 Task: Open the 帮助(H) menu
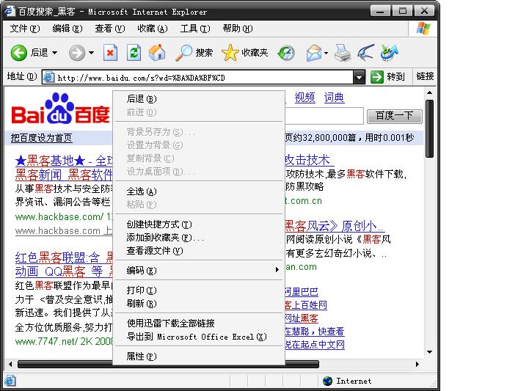tap(237, 29)
